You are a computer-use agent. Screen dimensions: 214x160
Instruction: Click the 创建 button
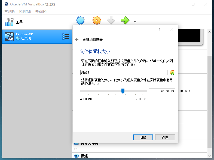pos(143,137)
